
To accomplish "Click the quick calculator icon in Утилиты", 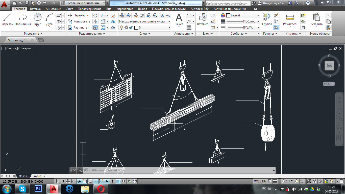I will point(303,28).
